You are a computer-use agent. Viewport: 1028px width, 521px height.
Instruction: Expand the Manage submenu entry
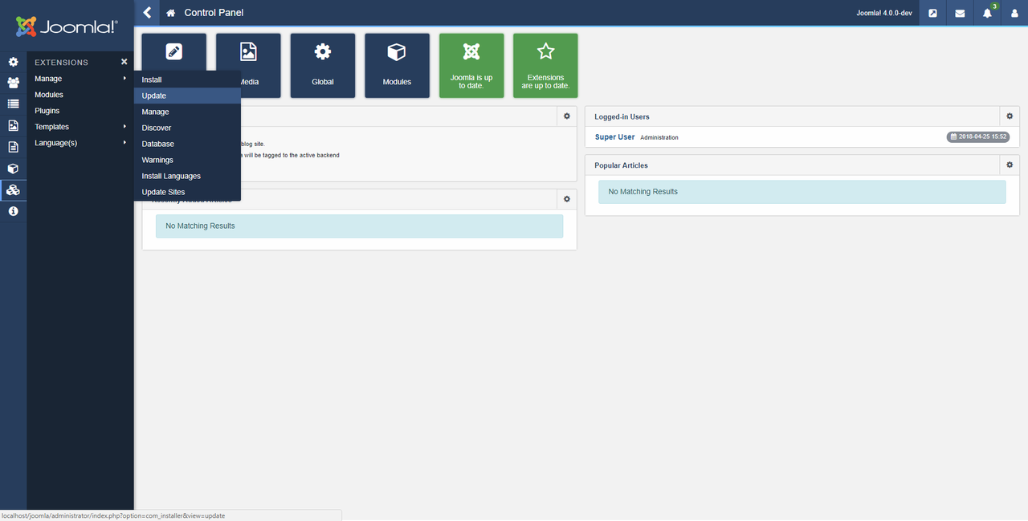(x=80, y=79)
